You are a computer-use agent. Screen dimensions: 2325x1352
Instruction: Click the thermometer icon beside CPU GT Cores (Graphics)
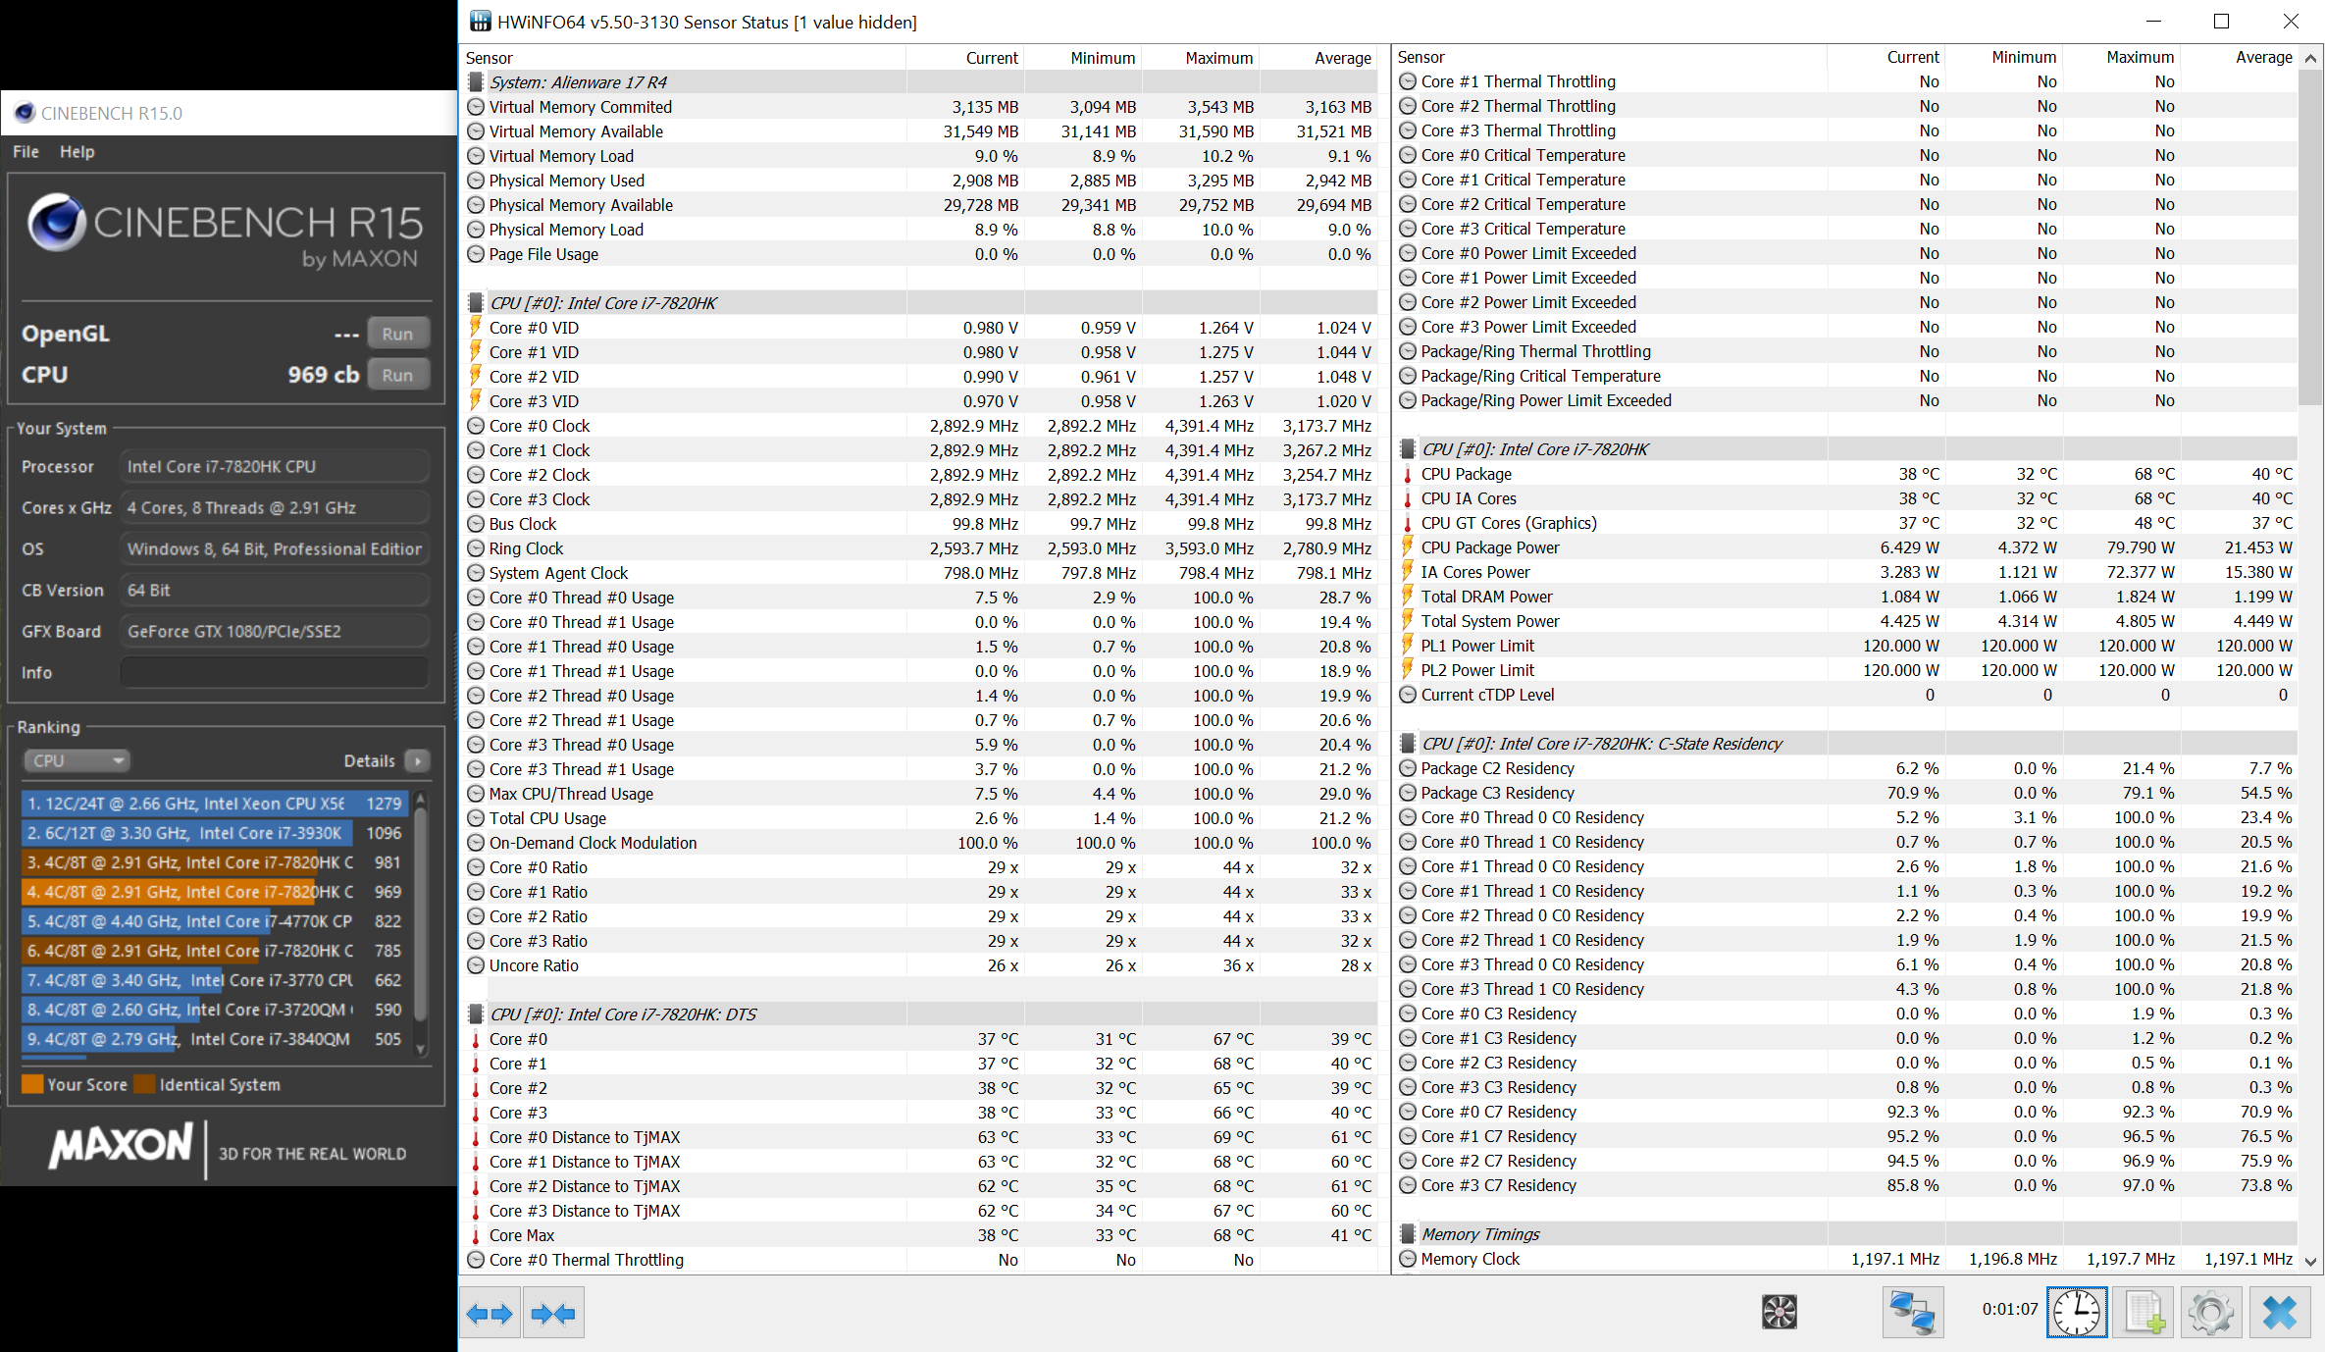[x=1408, y=523]
